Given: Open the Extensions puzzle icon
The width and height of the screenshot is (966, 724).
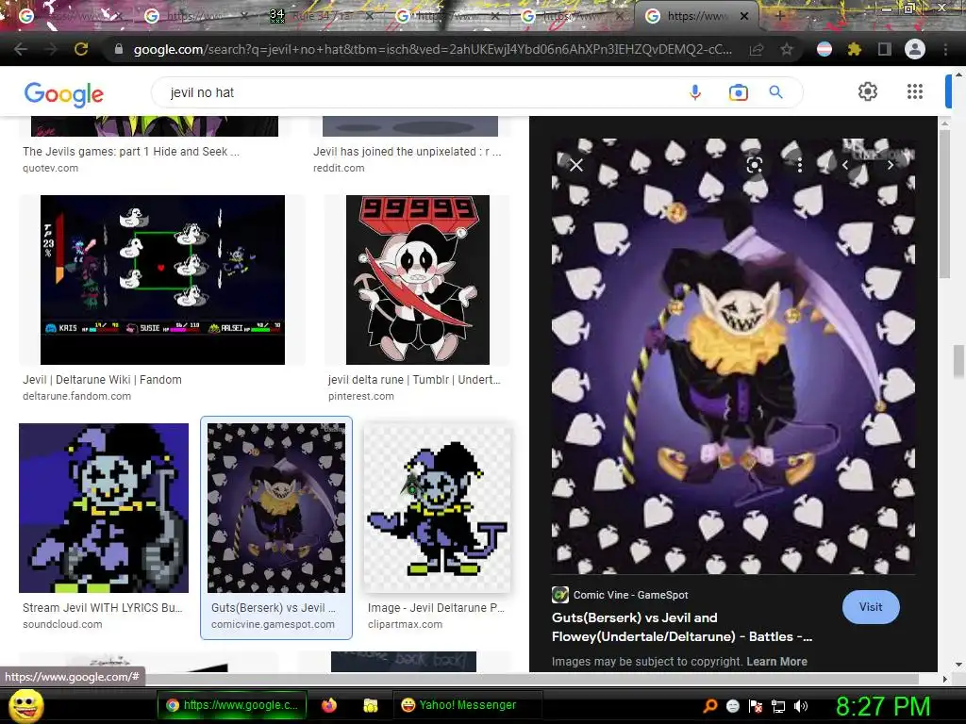Looking at the screenshot, I should (854, 49).
